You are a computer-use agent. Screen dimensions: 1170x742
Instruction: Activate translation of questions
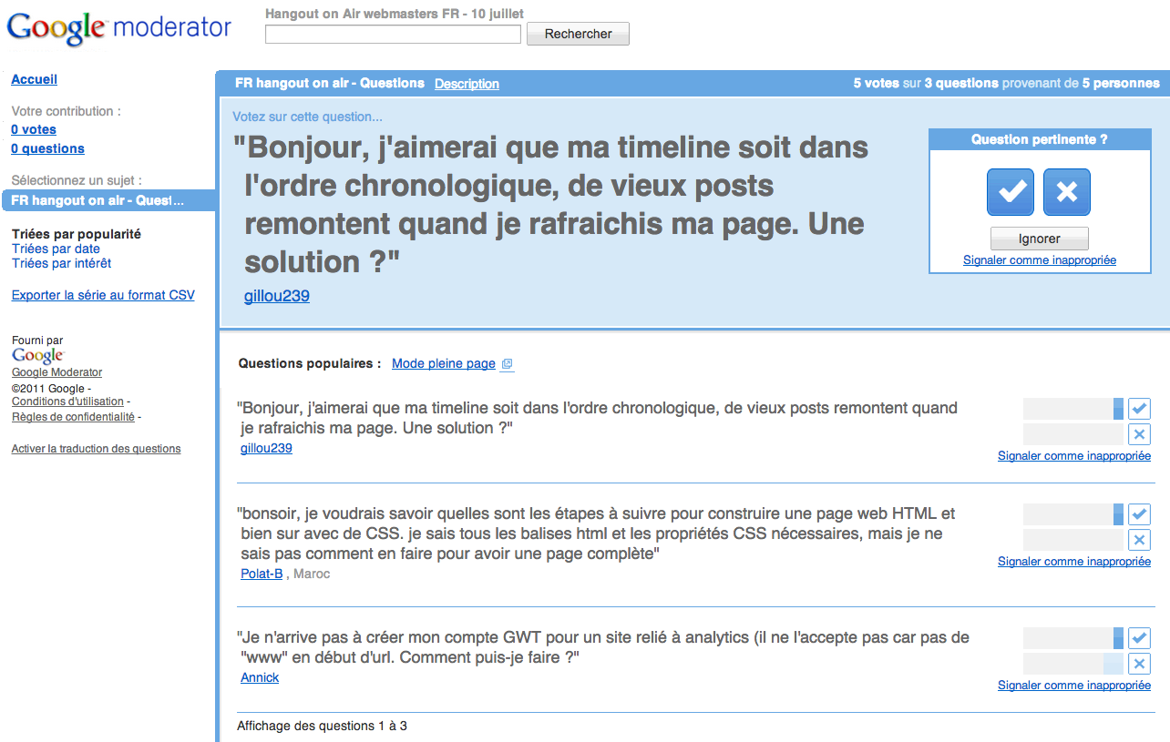96,449
